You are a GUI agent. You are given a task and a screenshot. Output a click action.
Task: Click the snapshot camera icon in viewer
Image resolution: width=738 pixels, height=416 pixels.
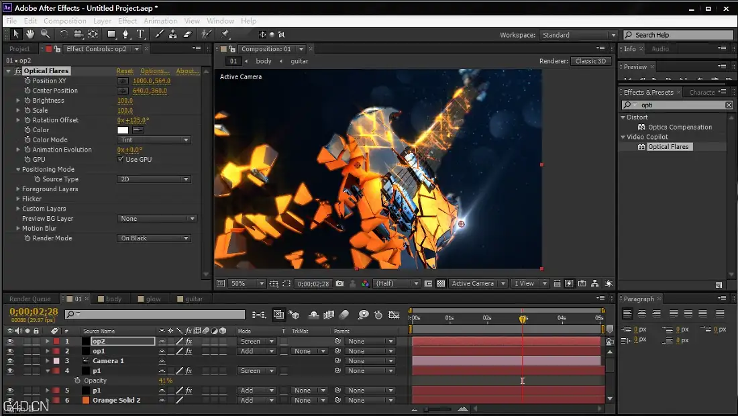click(x=340, y=283)
